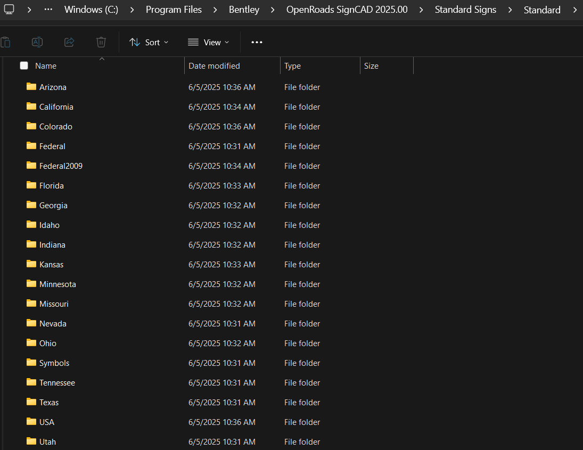Click the Delete trash can icon
583x450 pixels.
pos(101,42)
